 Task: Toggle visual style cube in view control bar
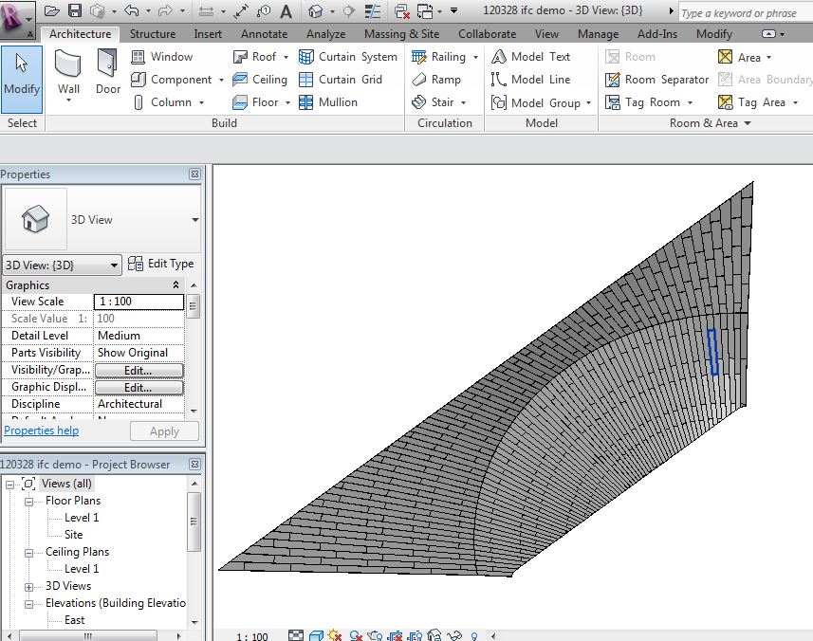(316, 635)
